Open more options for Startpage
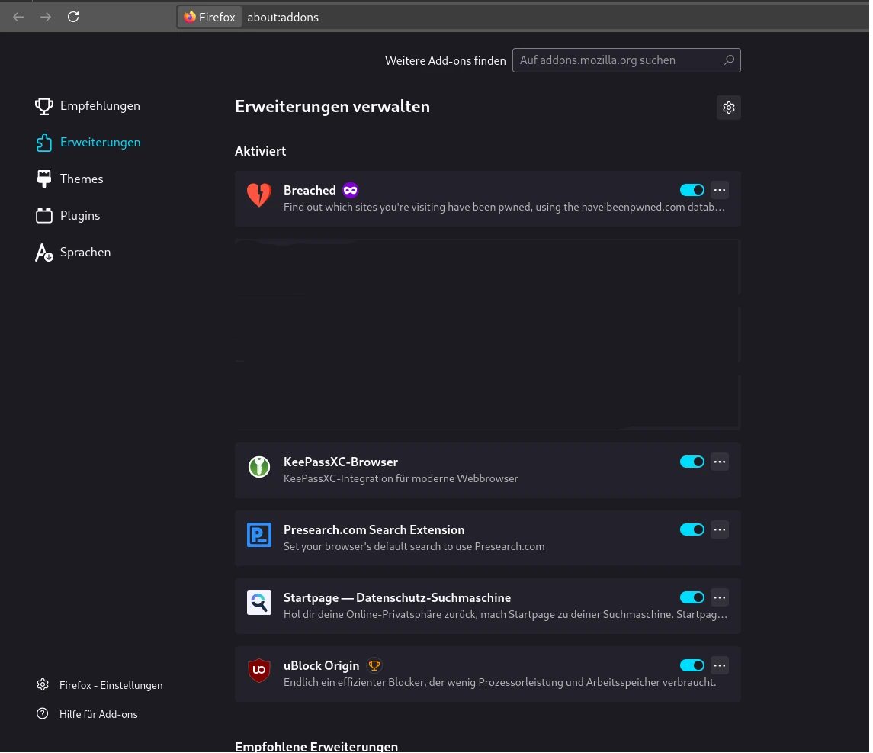Viewport: 873px width, 753px height. click(x=720, y=597)
